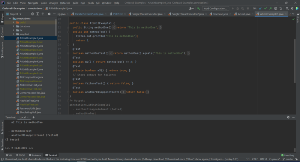This screenshot has width=300, height=162.
Task: Click the Stop square icon
Action: point(248,8)
